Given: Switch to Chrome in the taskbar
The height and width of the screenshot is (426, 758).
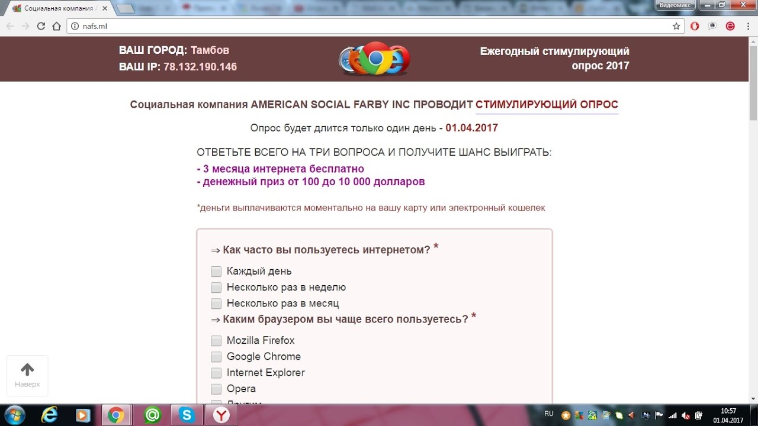Looking at the screenshot, I should (117, 415).
